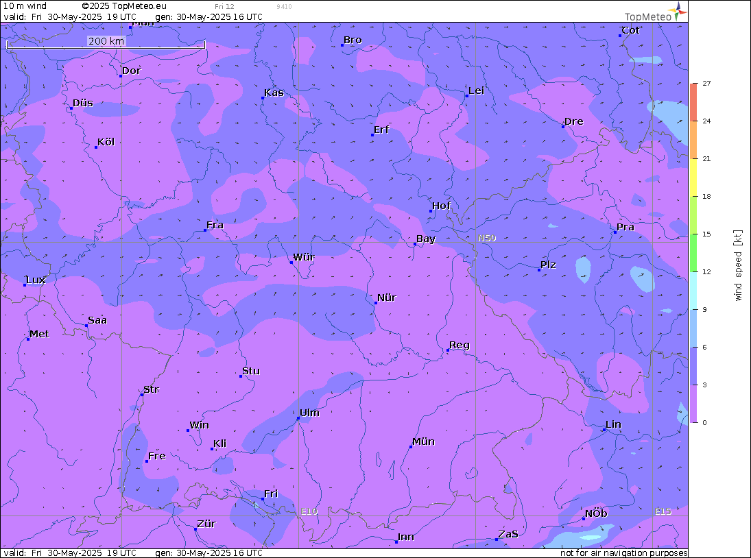This screenshot has width=751, height=558.
Task: Click the Köl city label
Action: coord(106,142)
